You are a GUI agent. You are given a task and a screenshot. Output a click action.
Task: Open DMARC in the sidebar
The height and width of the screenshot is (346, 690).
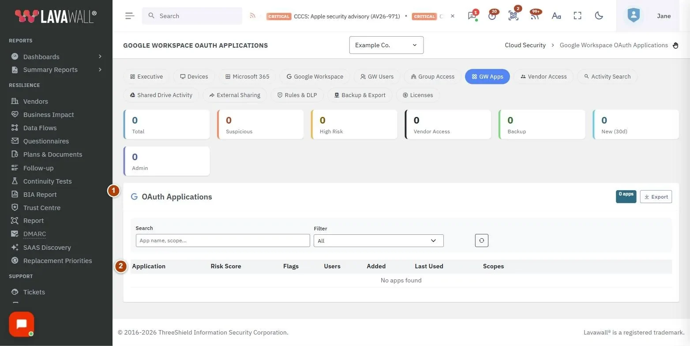pyautogui.click(x=34, y=234)
